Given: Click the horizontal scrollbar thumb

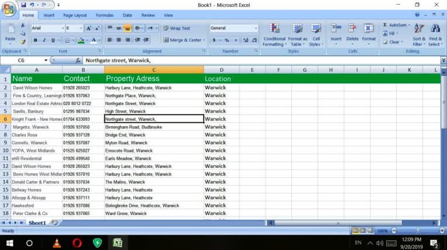Looking at the screenshot, I should point(338,223).
